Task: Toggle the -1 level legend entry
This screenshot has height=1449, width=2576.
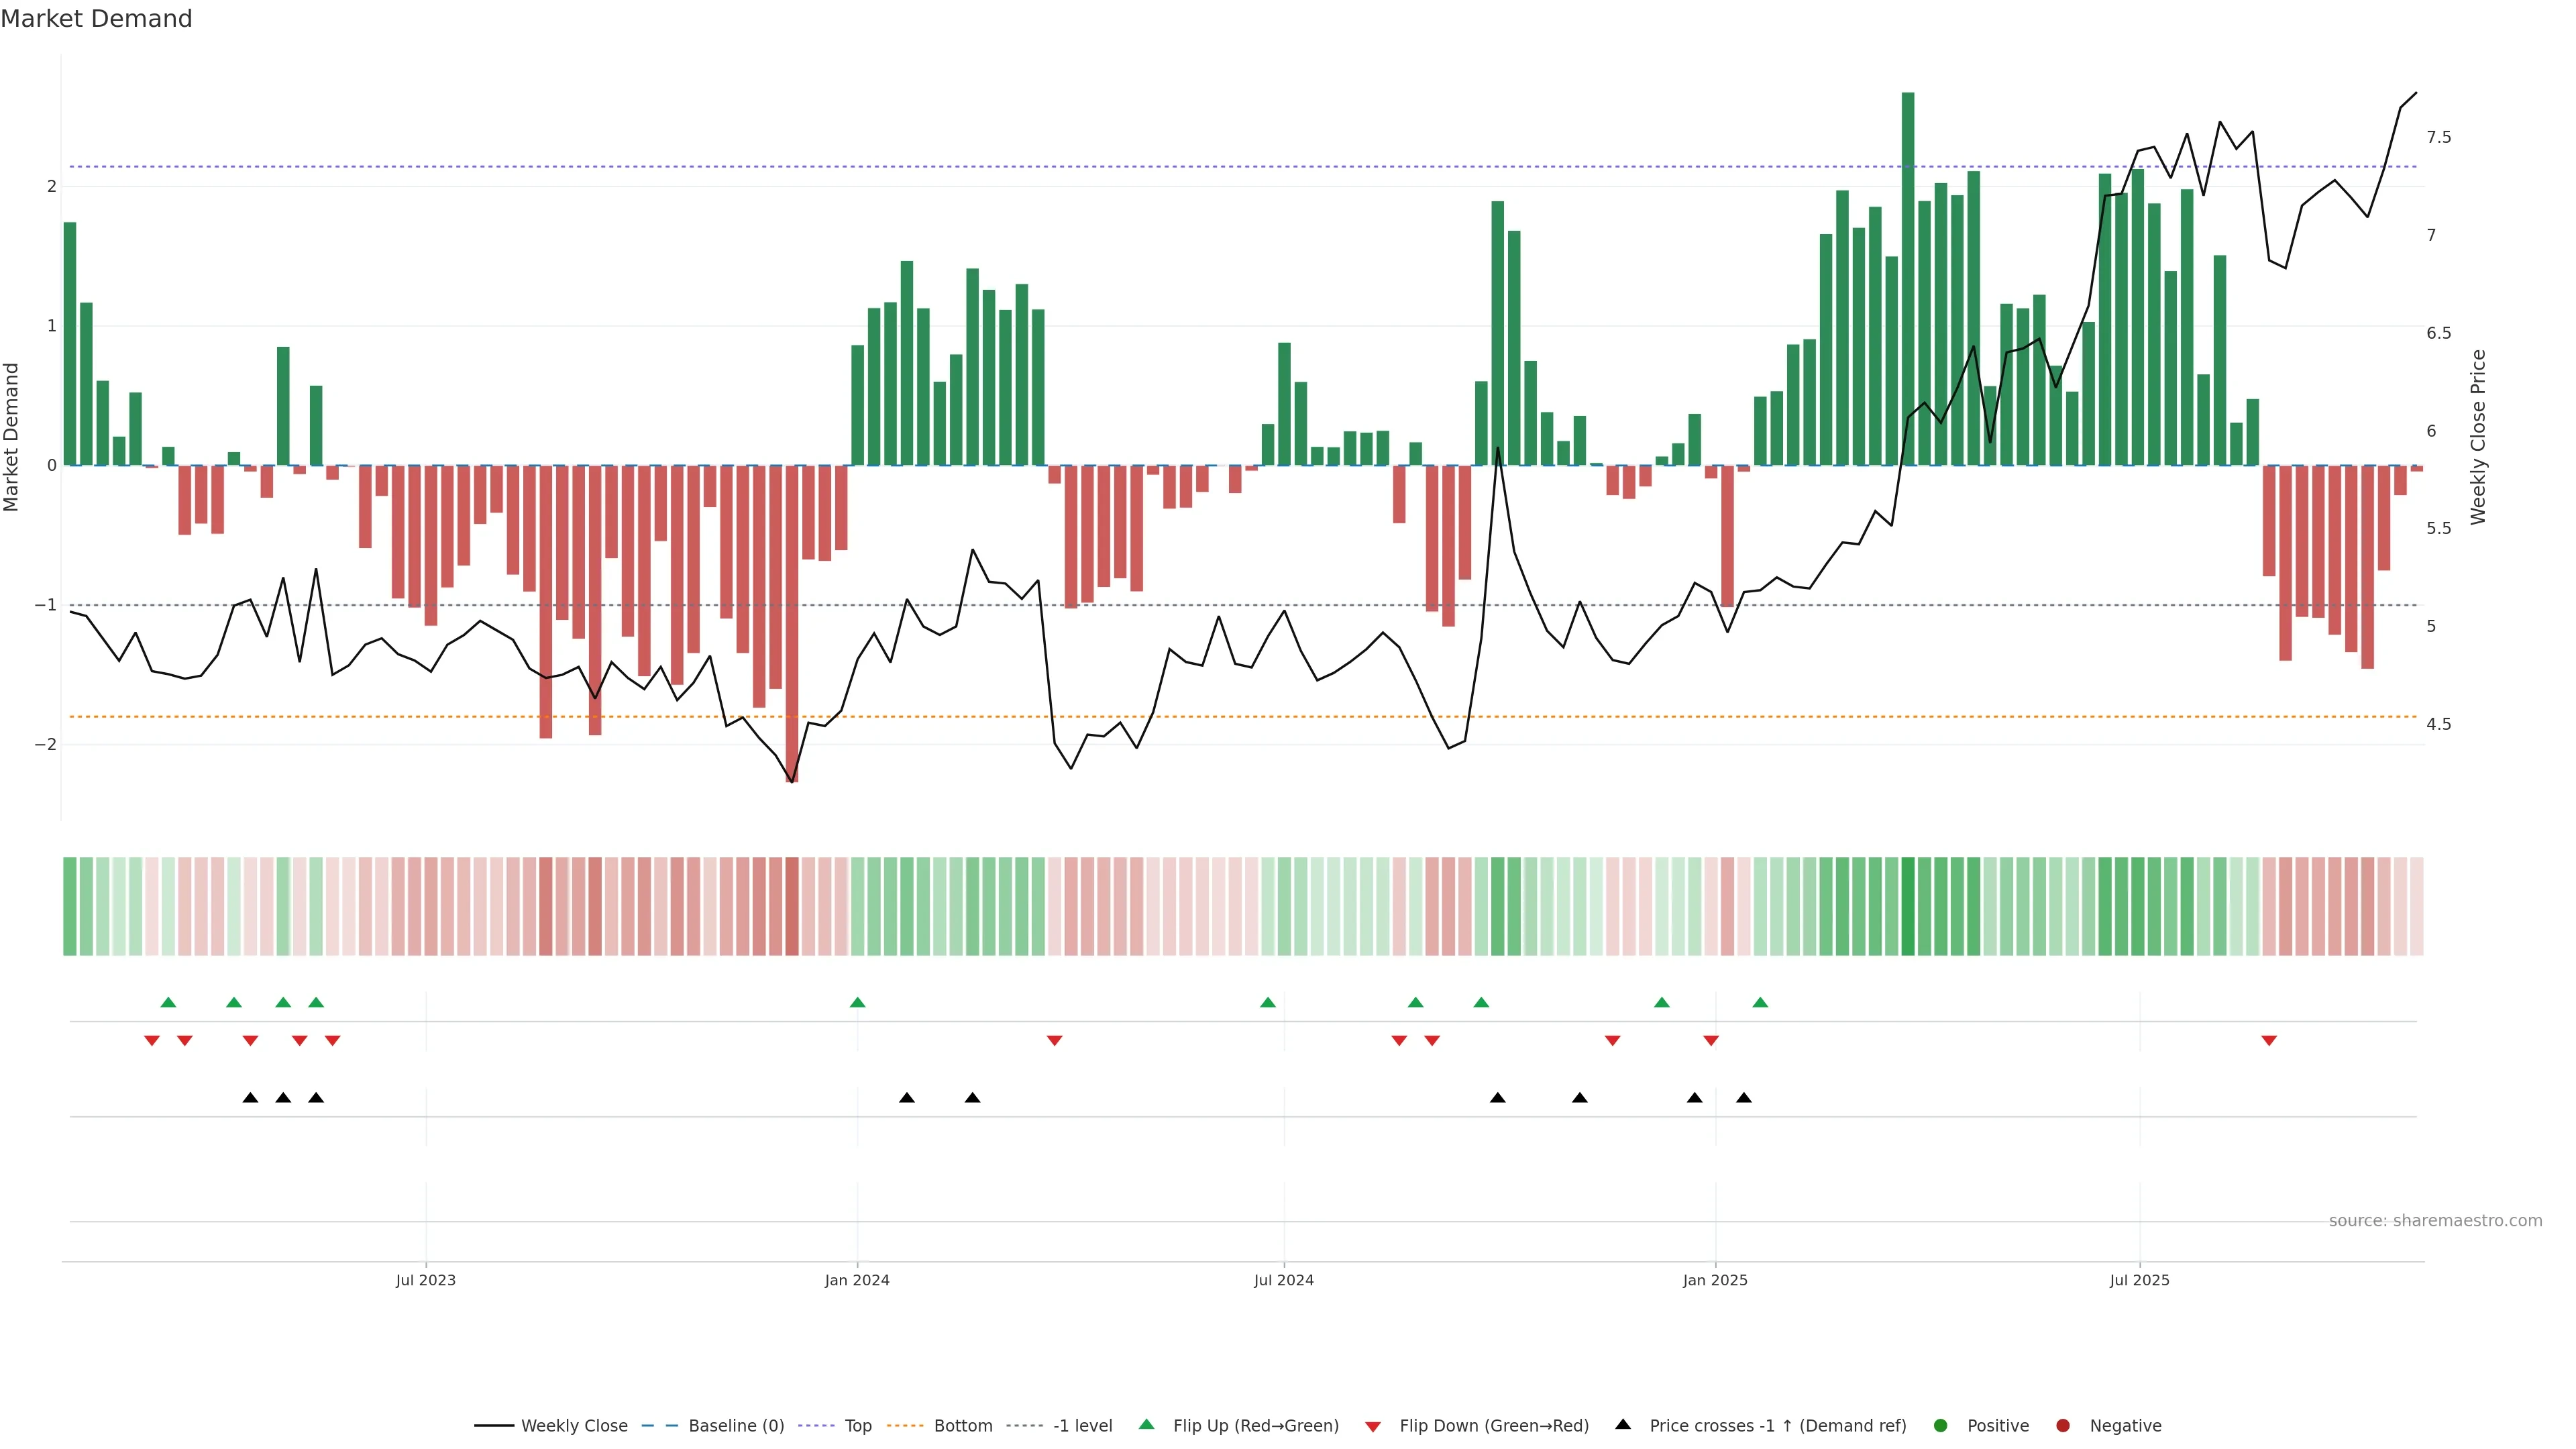Action: [x=1082, y=1425]
